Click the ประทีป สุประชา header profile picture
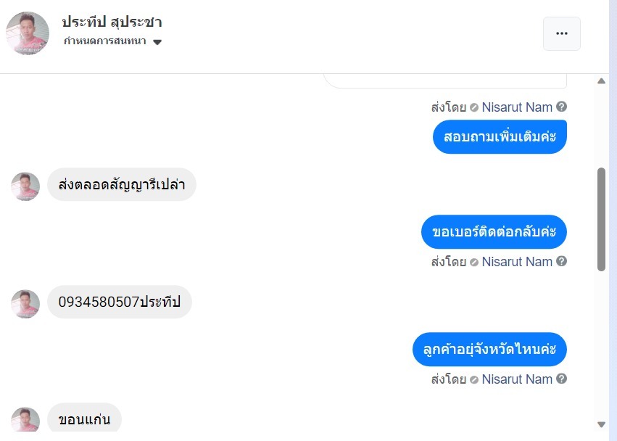Viewport: 617px width, 441px height. click(28, 33)
